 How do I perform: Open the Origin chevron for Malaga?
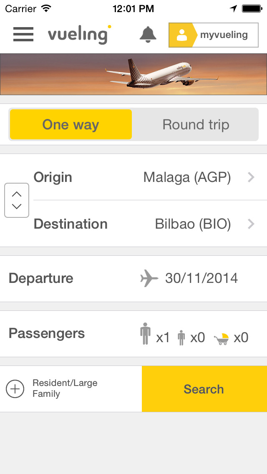pos(251,177)
